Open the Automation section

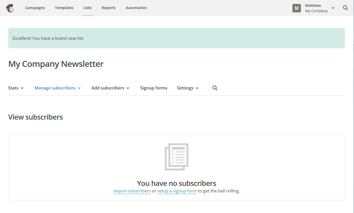[x=136, y=8]
